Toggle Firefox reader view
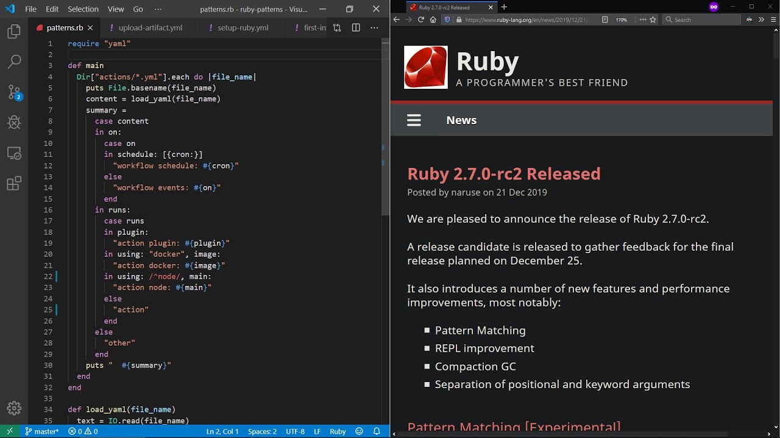The width and height of the screenshot is (780, 438). coord(604,19)
